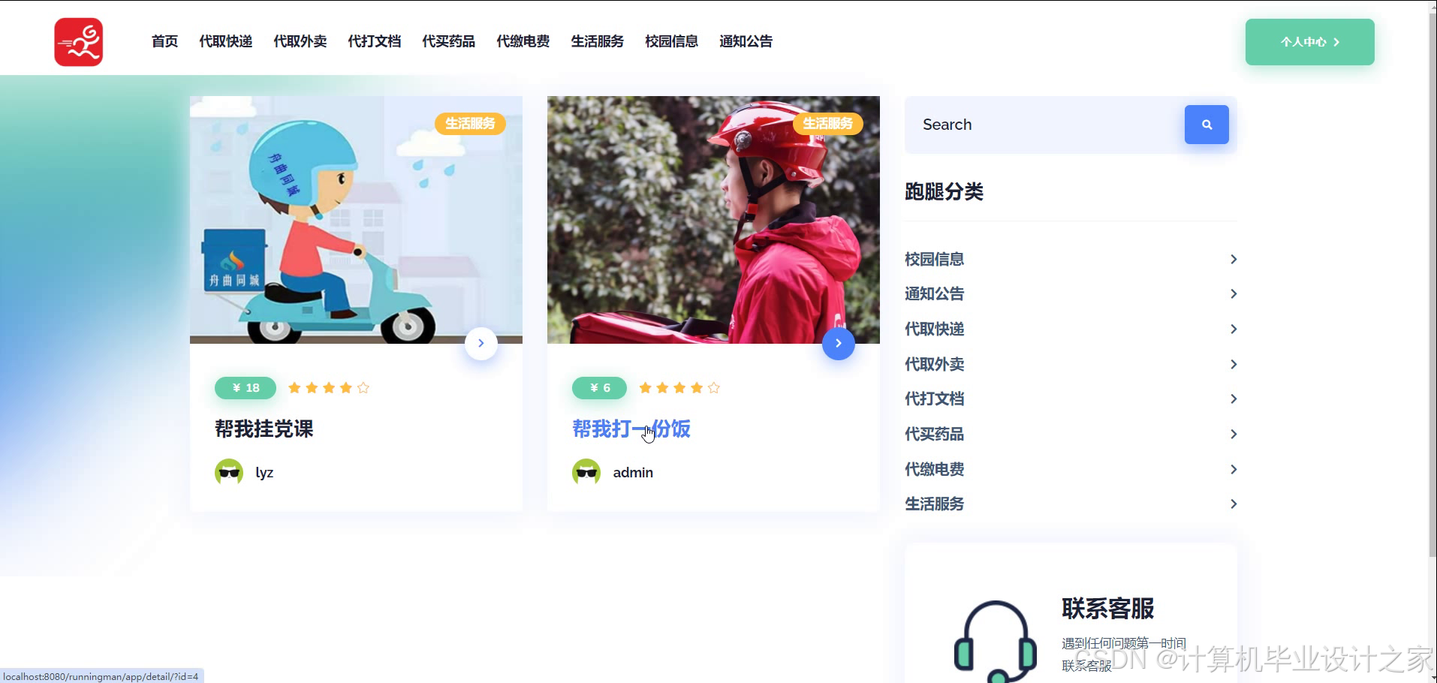
Task: Expand the 代取快递 category chevron
Action: [x=1233, y=329]
